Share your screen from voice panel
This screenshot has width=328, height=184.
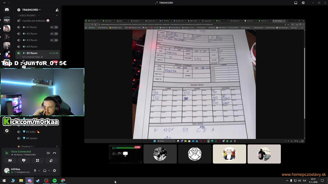pos(24,160)
